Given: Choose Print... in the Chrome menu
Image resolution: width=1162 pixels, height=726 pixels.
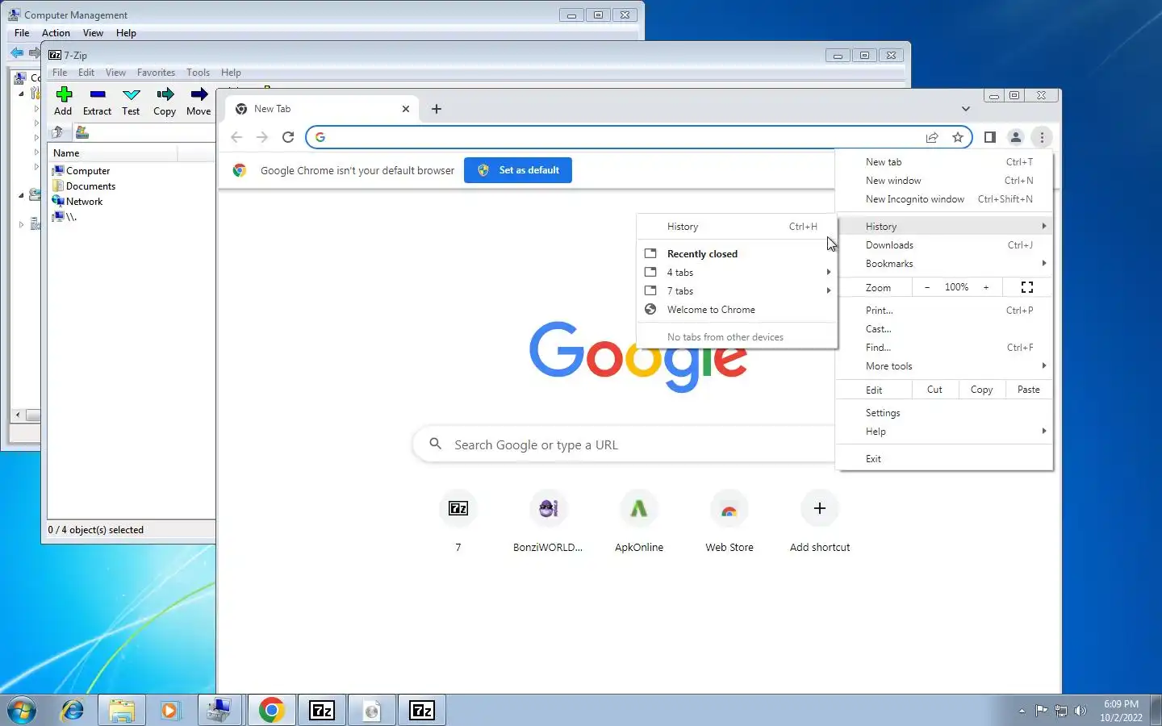Looking at the screenshot, I should pyautogui.click(x=945, y=311).
